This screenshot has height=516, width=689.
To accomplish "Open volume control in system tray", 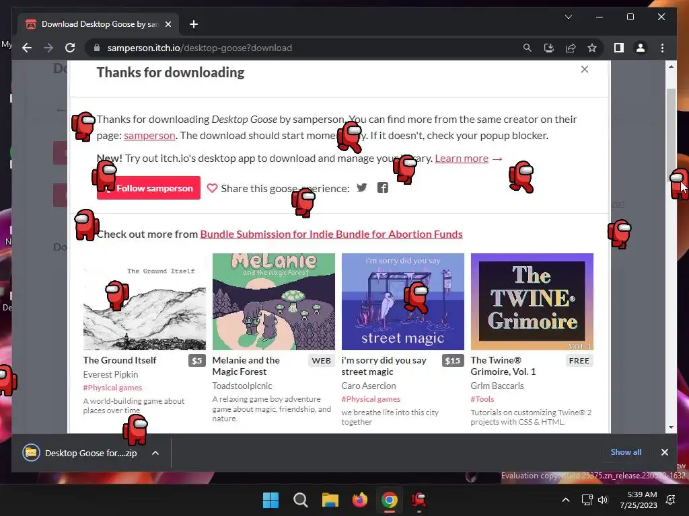I will pyautogui.click(x=602, y=500).
